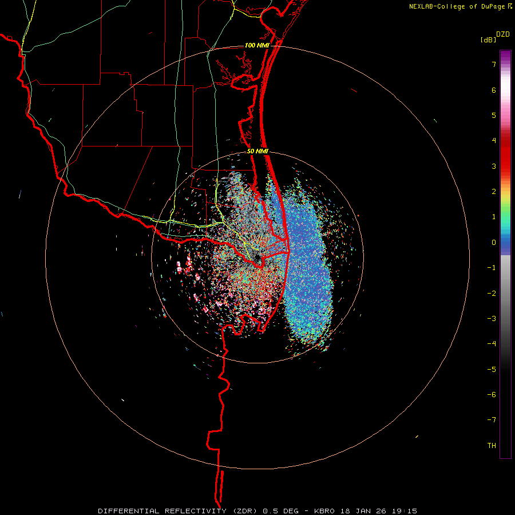This screenshot has height=515, width=515.
Task: Click the NEXLAB-College of DuPage watermark text
Action: point(460,6)
